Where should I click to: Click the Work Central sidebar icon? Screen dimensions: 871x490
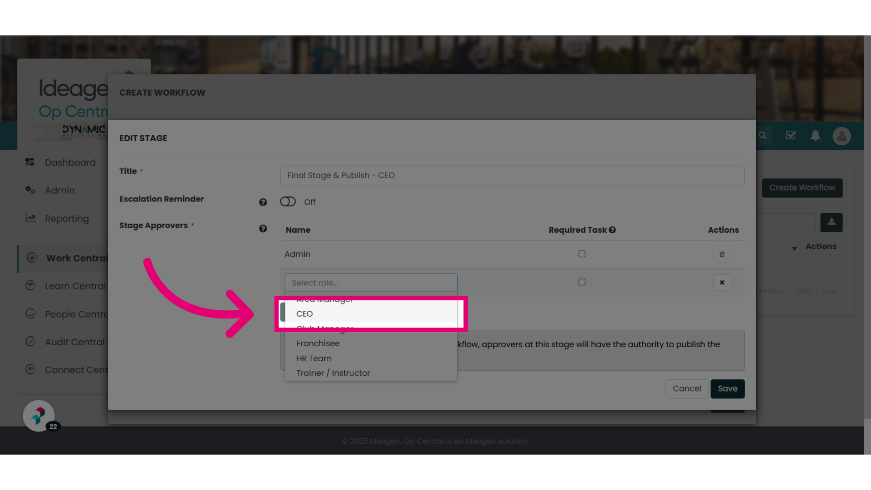click(32, 258)
